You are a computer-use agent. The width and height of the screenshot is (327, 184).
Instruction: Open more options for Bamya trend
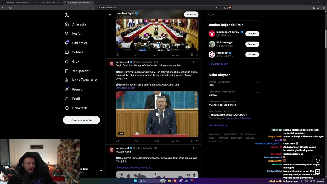pyautogui.click(x=258, y=92)
